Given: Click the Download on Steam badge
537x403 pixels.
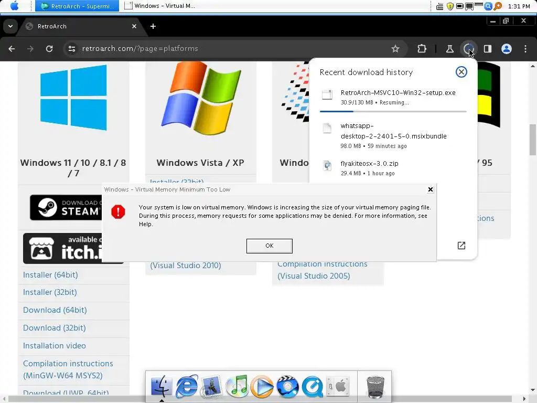Looking at the screenshot, I should pyautogui.click(x=66, y=208).
